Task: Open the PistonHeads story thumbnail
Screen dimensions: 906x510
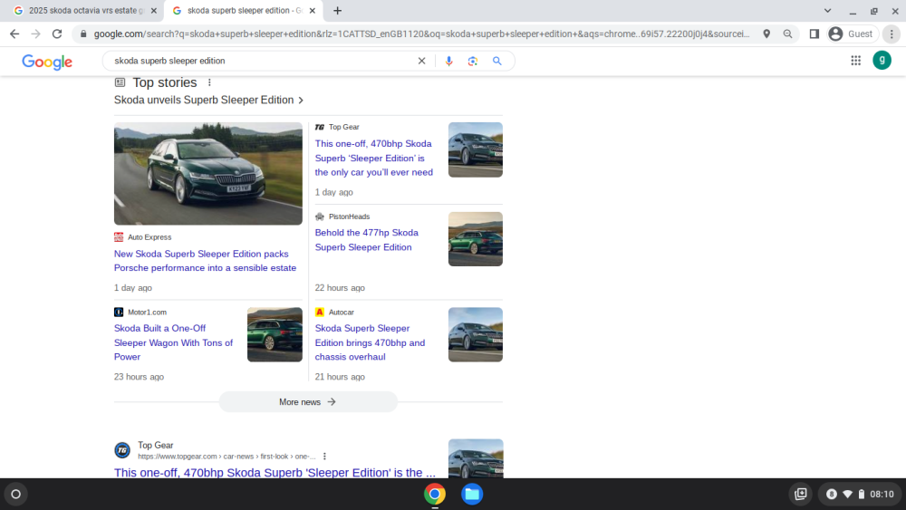Action: click(x=476, y=239)
